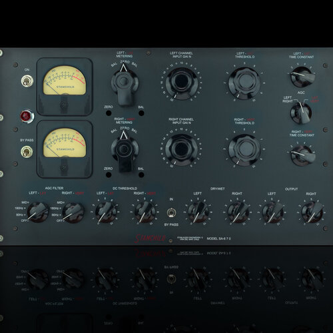This screenshot has height=333, width=333.
Task: Click the ZERO trim hole under Left Metering
Action: click(109, 113)
